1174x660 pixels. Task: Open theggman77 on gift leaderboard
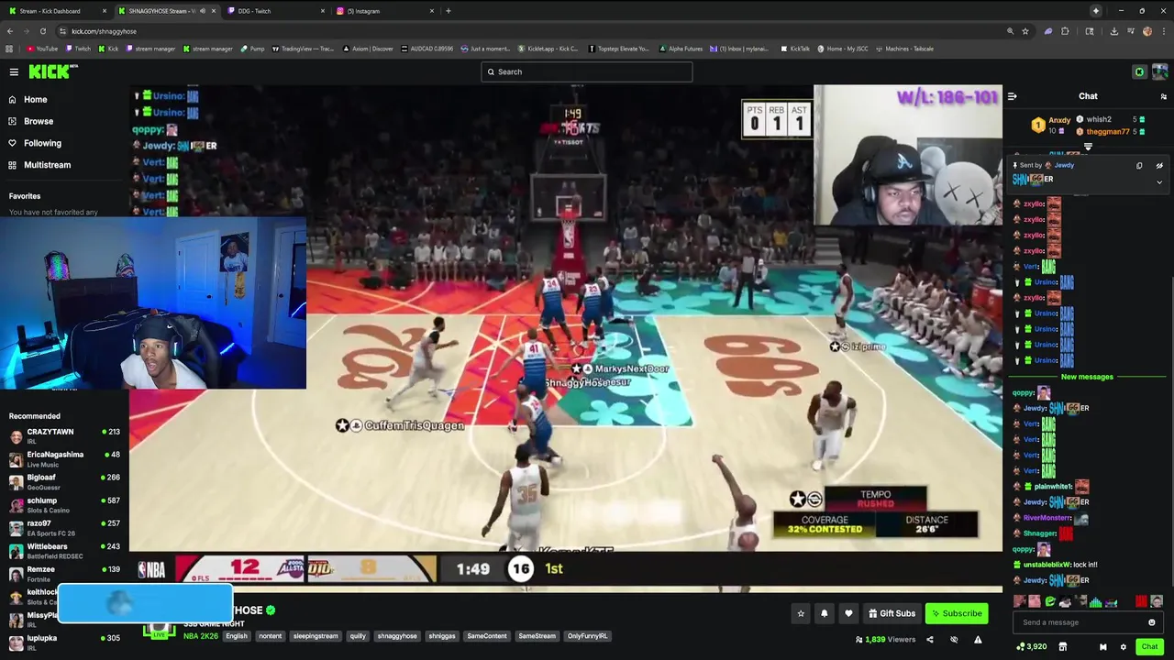(1110, 131)
